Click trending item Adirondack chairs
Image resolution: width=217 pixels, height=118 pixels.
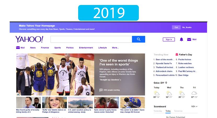[164, 71]
